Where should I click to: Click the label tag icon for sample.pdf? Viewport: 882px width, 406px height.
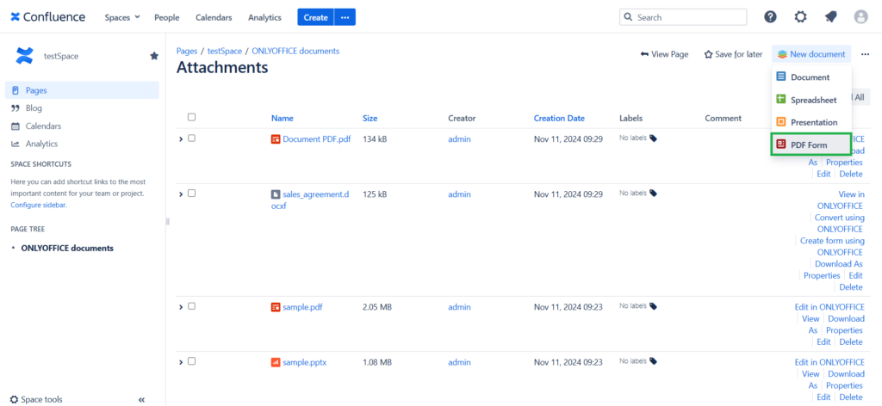[x=653, y=306]
